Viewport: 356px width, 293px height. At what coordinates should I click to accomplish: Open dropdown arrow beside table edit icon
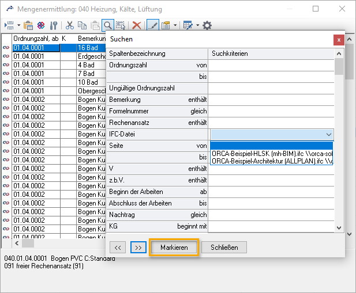coord(197,25)
